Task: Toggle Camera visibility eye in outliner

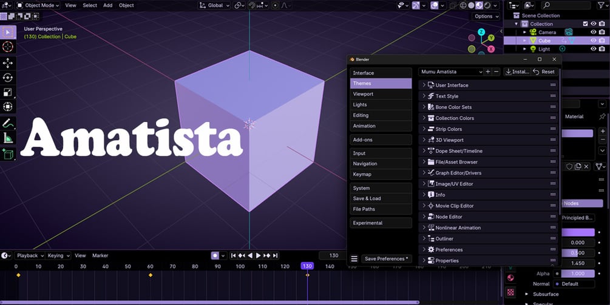Action: click(x=593, y=32)
